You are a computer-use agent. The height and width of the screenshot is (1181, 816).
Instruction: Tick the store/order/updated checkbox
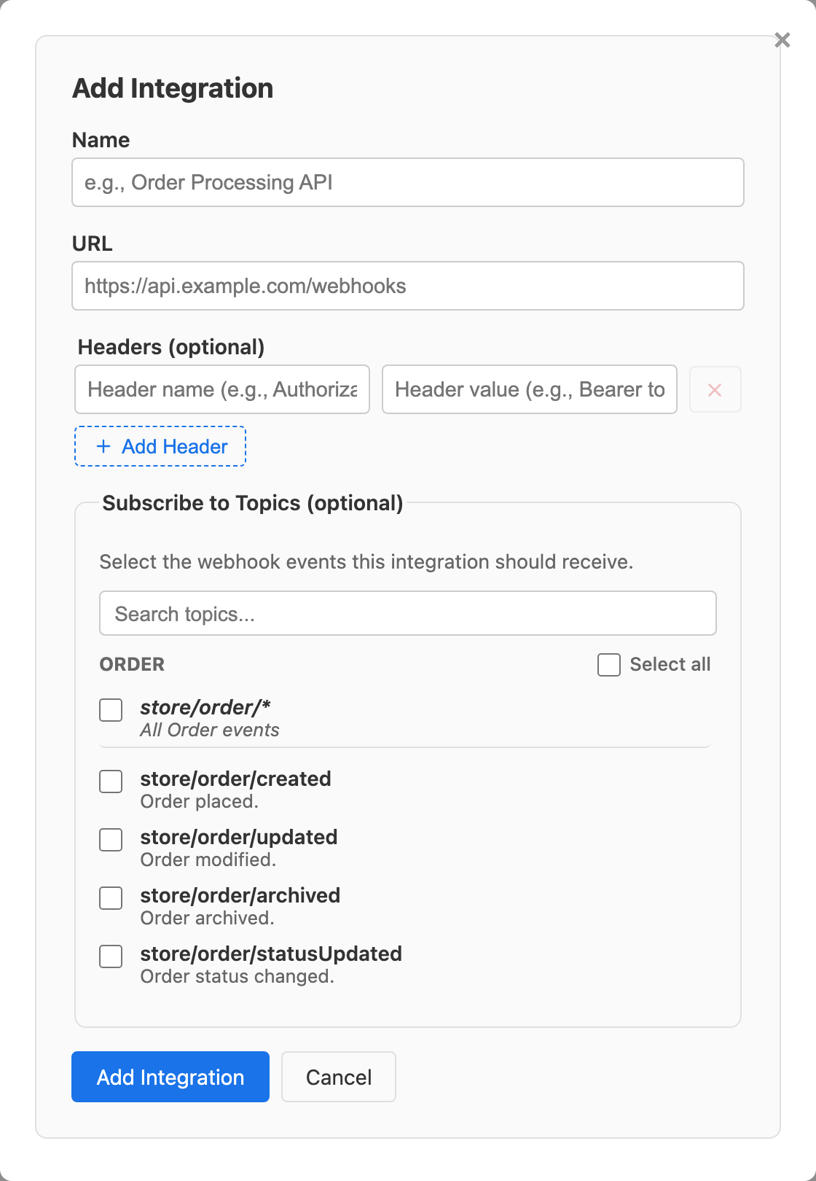click(111, 840)
